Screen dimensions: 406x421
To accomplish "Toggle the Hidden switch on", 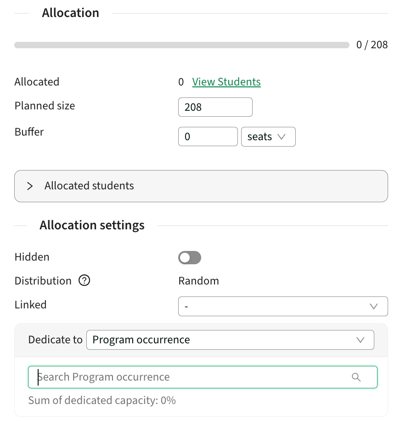I will (190, 257).
